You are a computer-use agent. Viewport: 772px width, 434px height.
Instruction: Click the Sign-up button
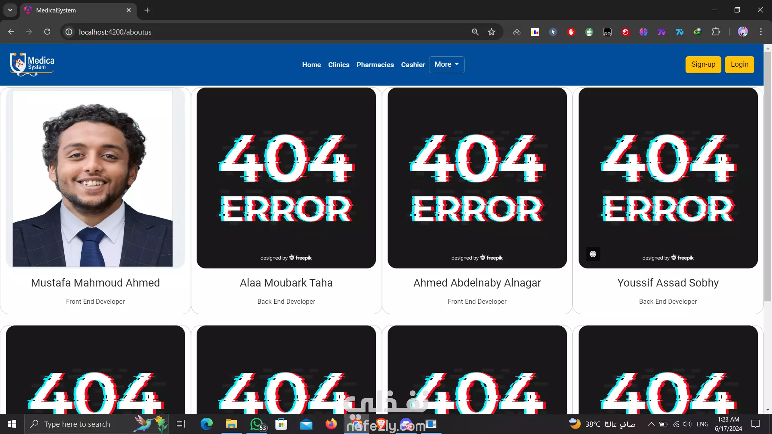(x=703, y=65)
